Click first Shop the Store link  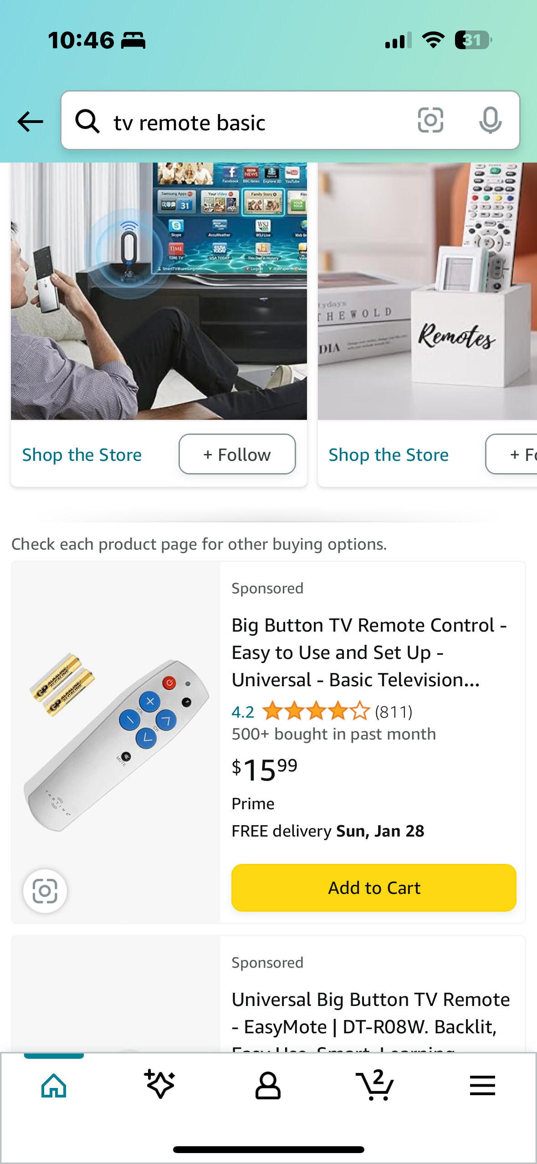coord(82,455)
